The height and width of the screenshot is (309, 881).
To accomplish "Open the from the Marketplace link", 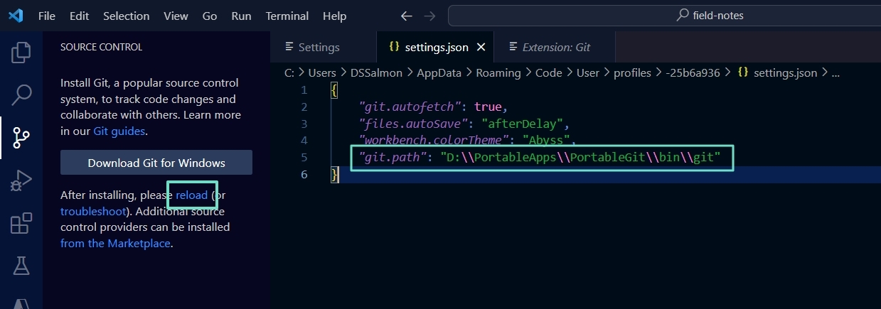I will 115,243.
